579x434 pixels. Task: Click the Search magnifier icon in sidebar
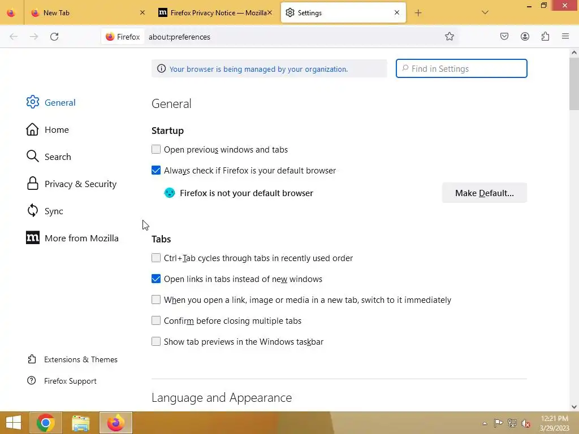point(32,157)
